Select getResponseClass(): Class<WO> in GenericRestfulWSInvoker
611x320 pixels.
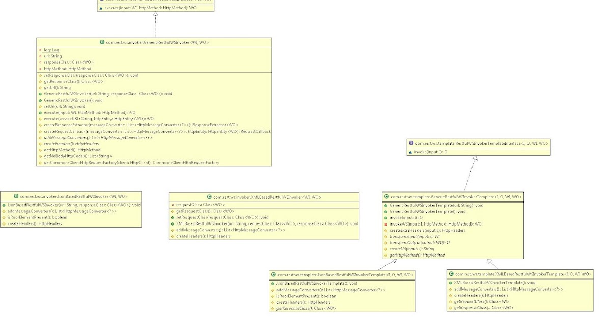coord(74,81)
